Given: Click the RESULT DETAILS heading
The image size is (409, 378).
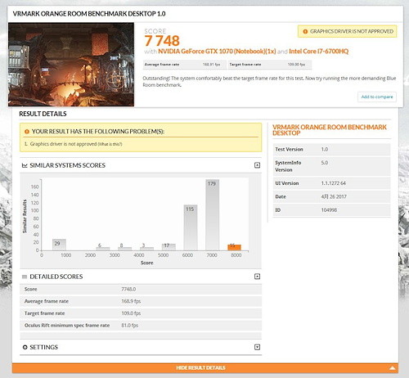Looking at the screenshot, I should pos(43,114).
